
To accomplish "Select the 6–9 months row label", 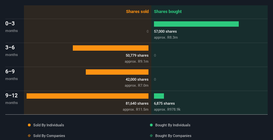I will pyautogui.click(x=12, y=75).
